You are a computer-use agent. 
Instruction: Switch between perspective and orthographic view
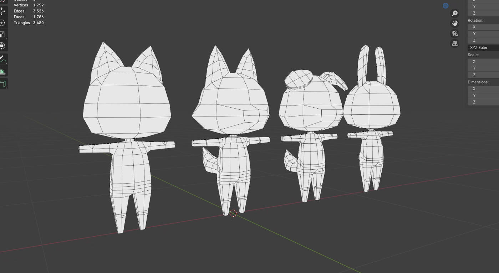pyautogui.click(x=455, y=43)
